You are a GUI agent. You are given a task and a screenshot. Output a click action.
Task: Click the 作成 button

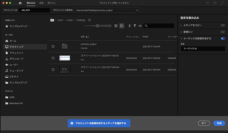(219, 123)
